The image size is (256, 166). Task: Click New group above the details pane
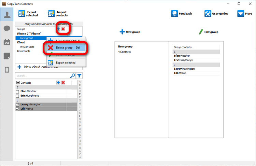[130, 32]
